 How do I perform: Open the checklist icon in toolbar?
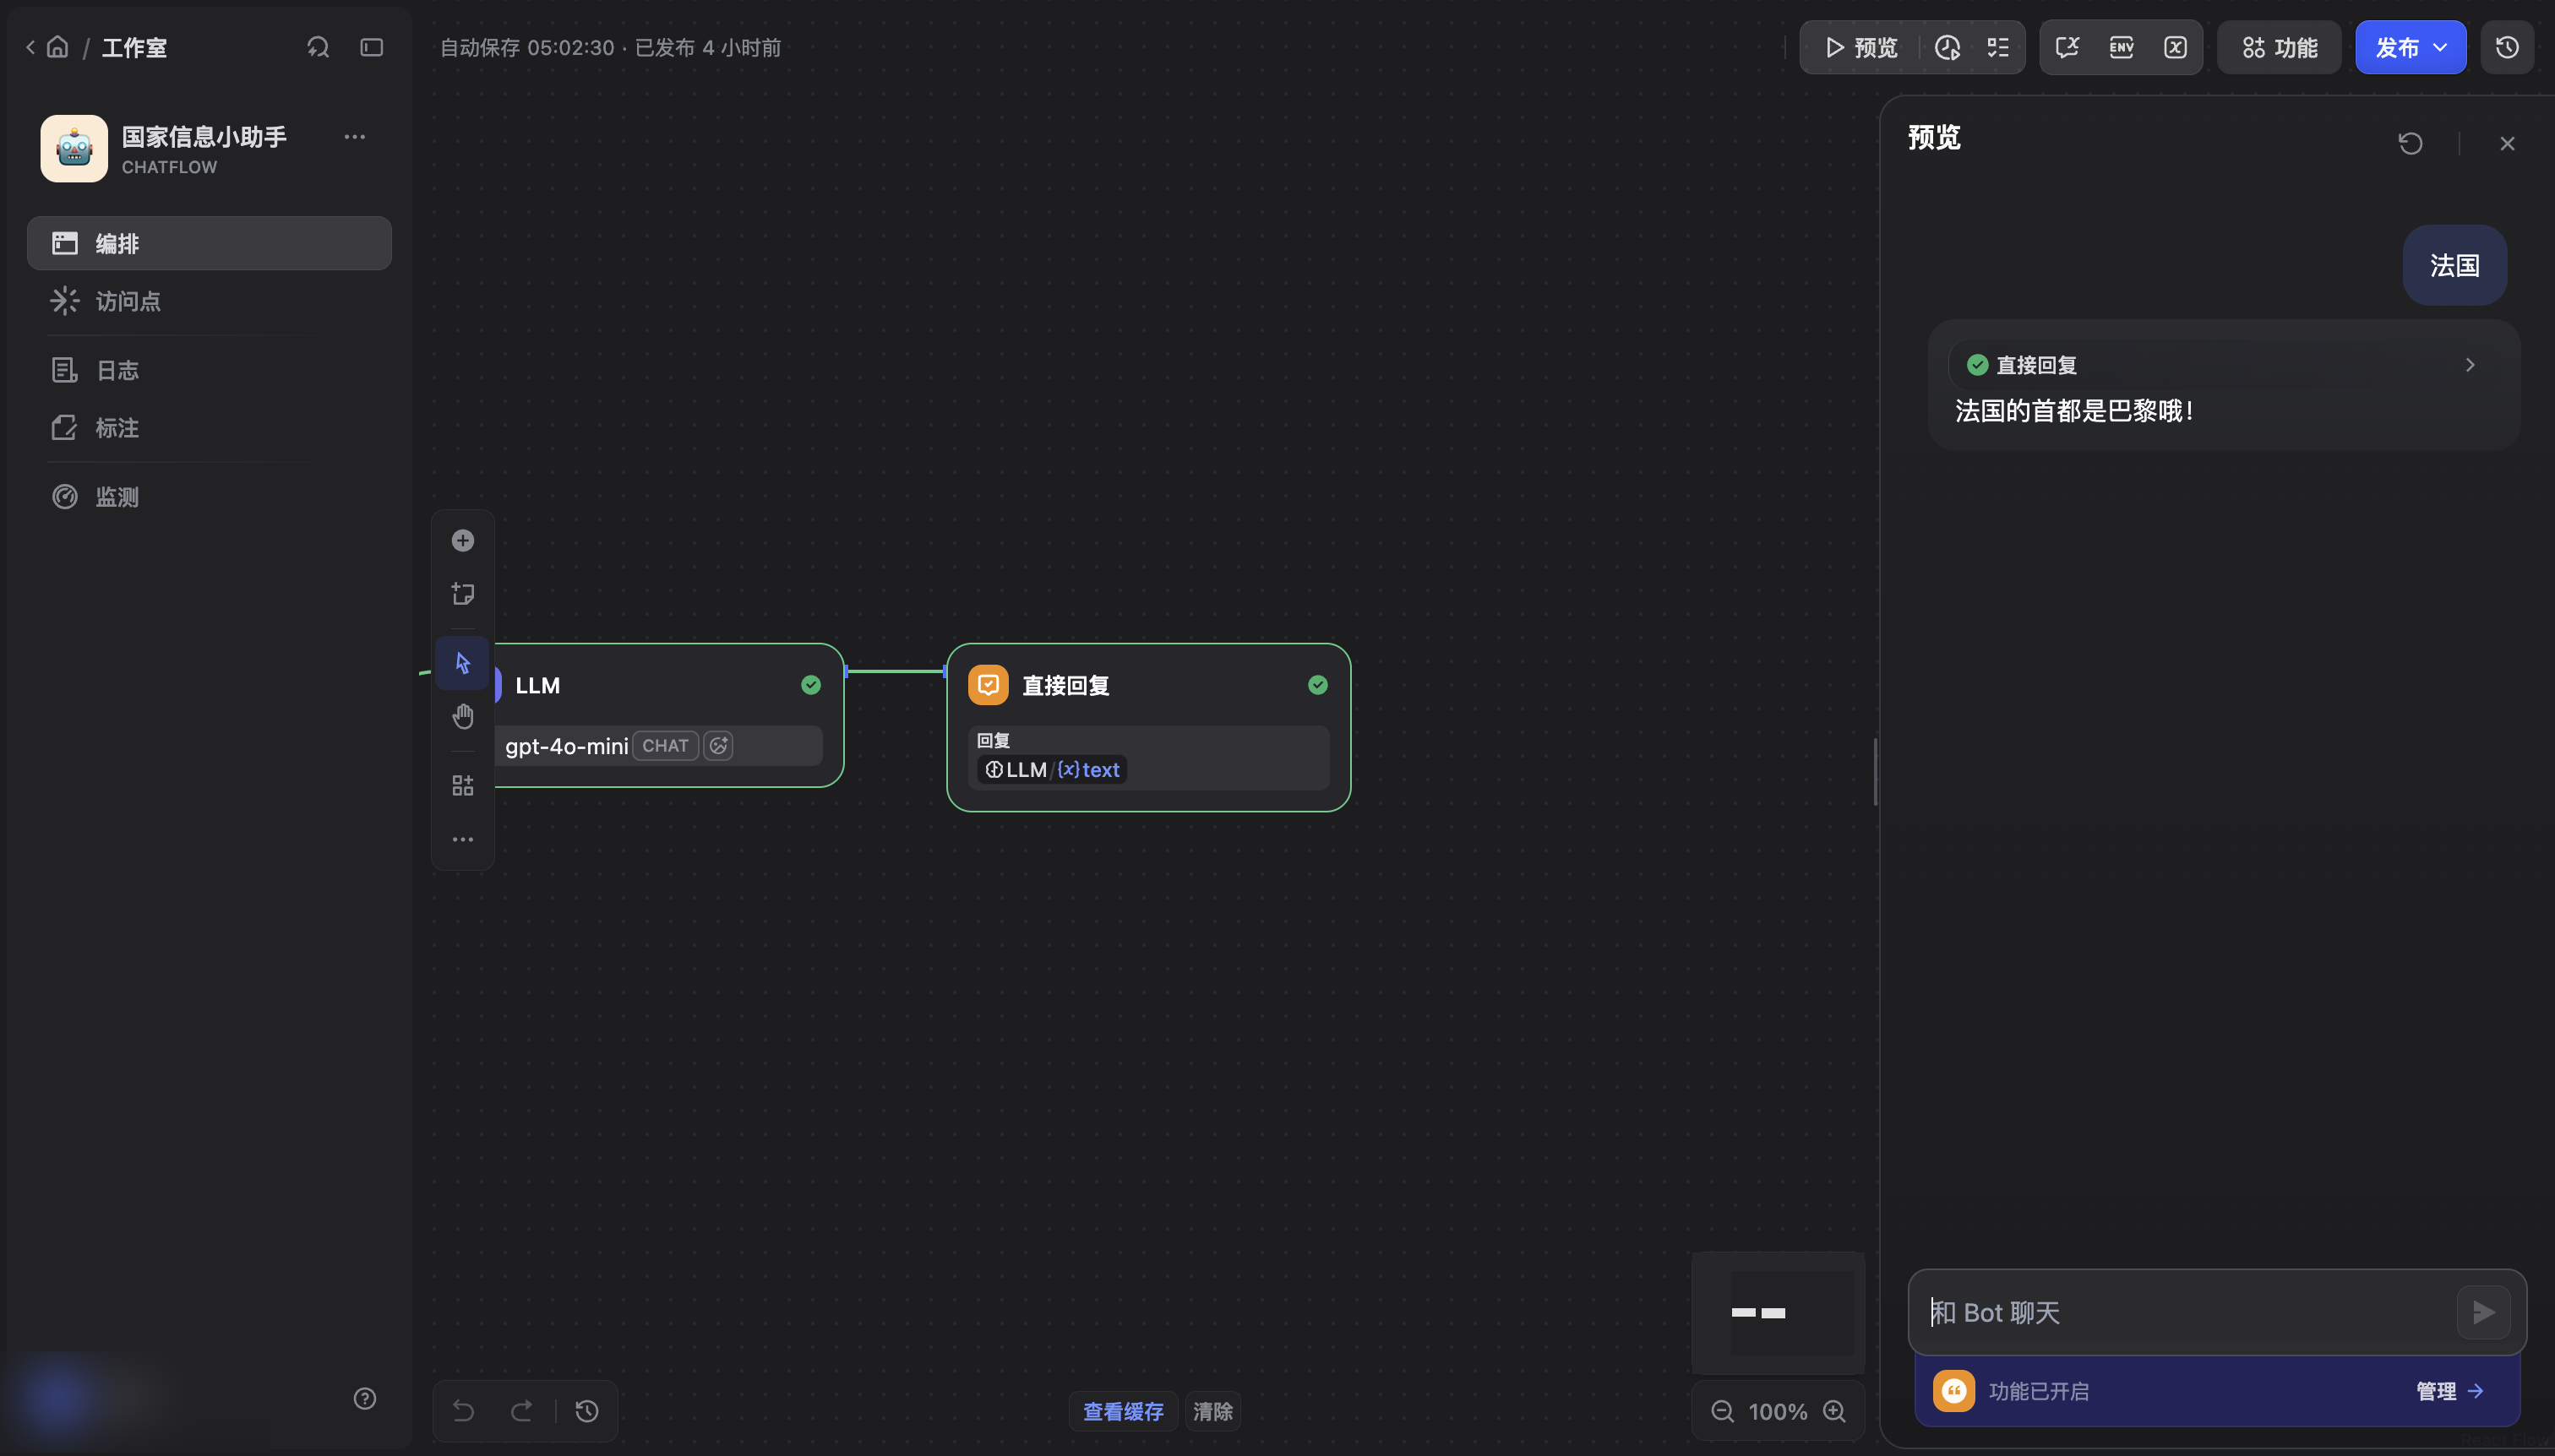1997,47
